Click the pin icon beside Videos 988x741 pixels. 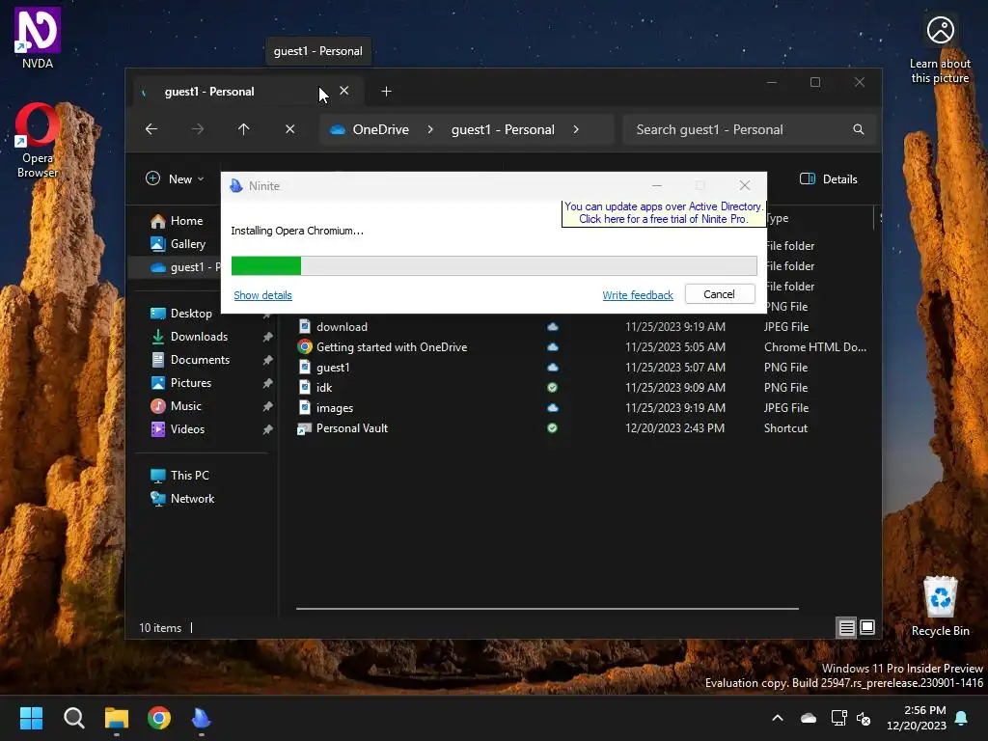click(268, 429)
